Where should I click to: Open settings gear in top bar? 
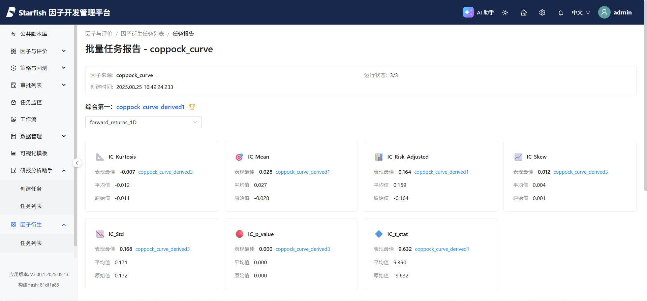tap(542, 12)
